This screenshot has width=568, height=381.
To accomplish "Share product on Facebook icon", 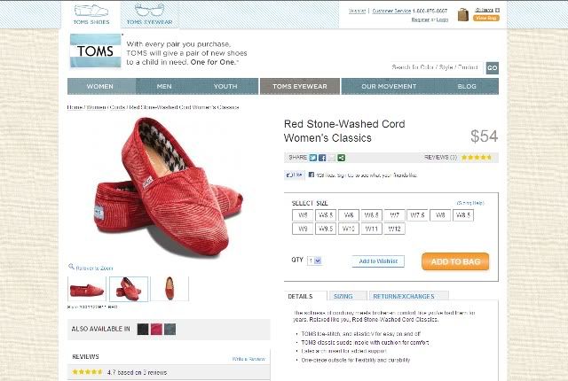I will [x=322, y=158].
